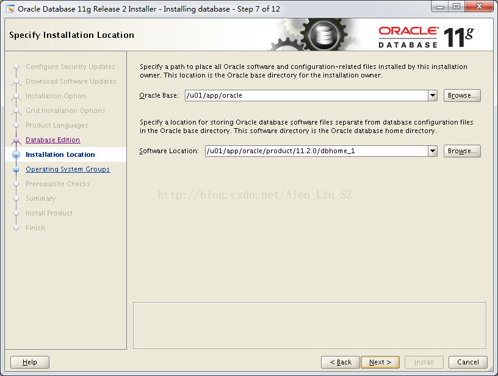This screenshot has width=498, height=376.
Task: Maximize the Oracle installer window
Action: tap(457, 7)
